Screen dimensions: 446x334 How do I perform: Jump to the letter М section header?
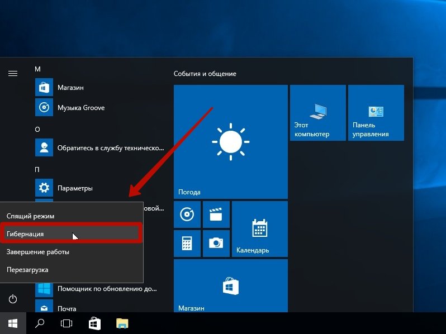click(38, 69)
